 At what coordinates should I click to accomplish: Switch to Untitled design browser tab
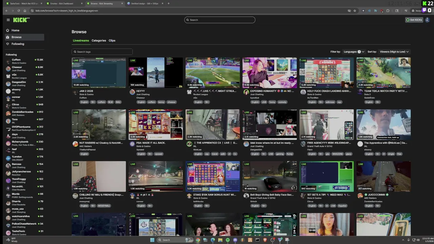point(145,3)
